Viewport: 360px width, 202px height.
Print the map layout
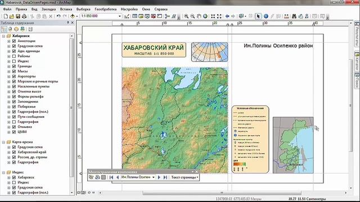24,16
